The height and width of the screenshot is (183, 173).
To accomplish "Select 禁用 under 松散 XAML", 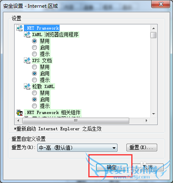I will (34, 93).
